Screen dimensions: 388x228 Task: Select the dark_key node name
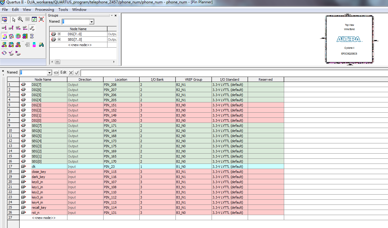[x=38, y=177]
